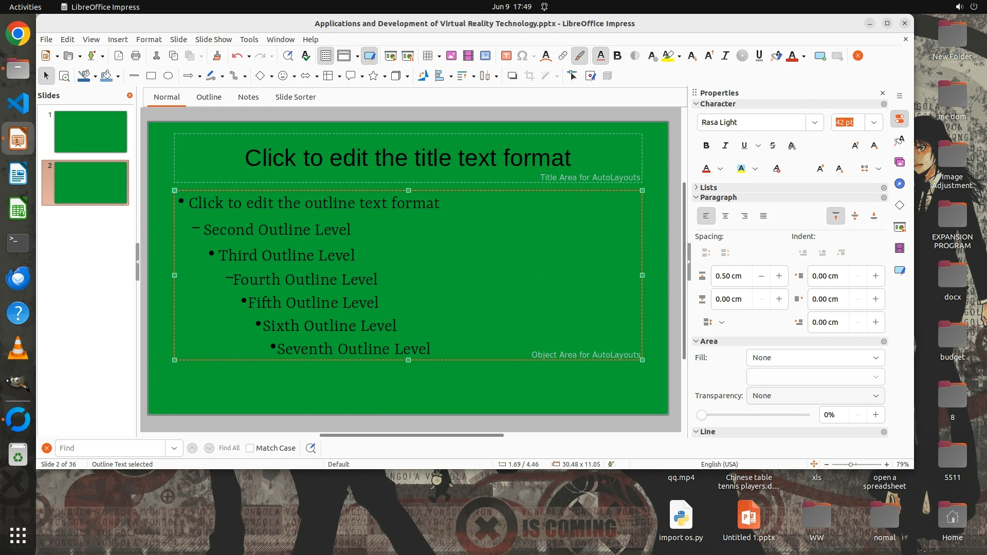Click the Insert Special Character icon
Viewport: 987px width, 555px height.
click(522, 56)
